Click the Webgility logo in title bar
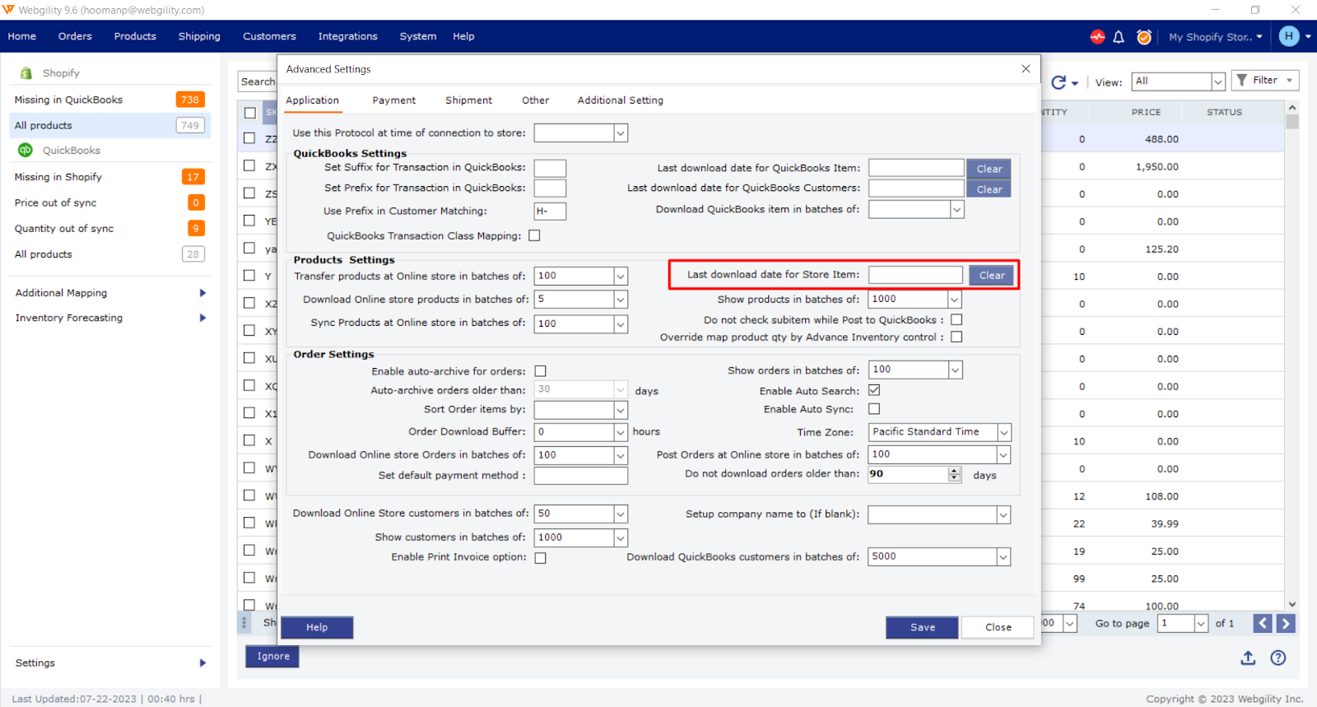This screenshot has width=1317, height=707. point(8,10)
